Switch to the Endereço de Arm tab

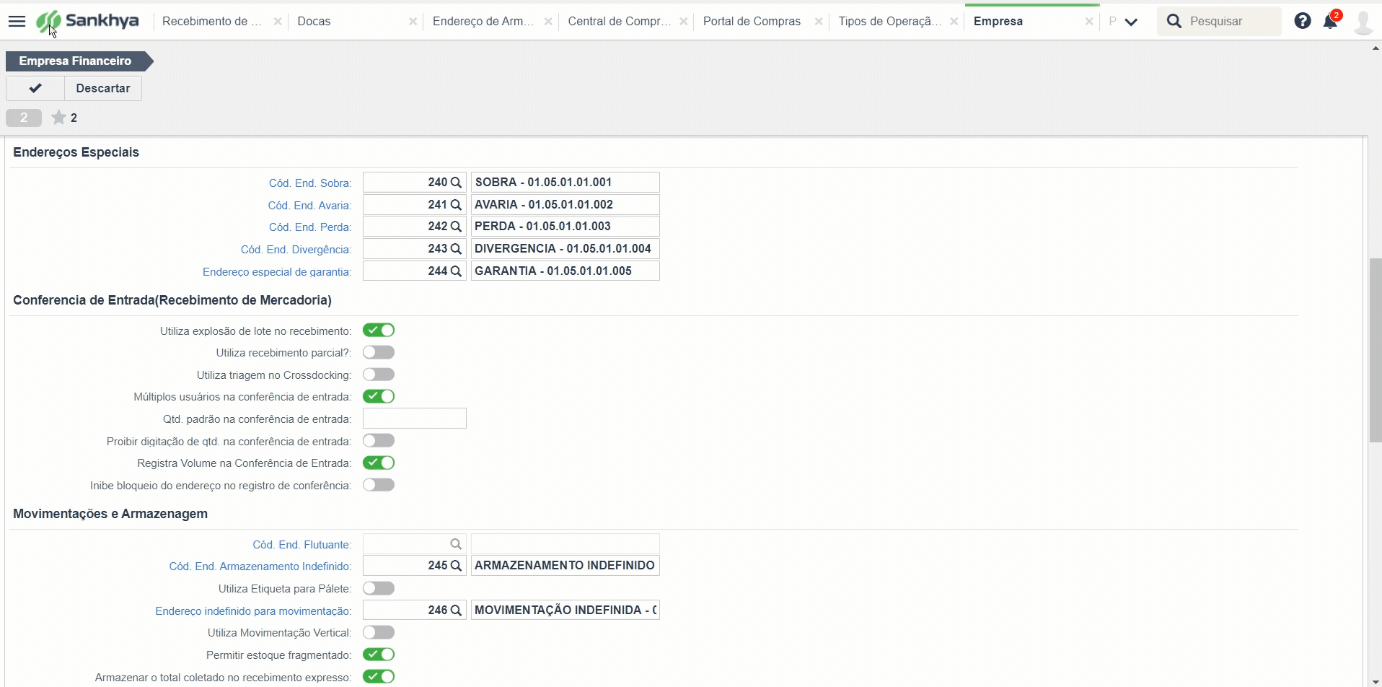coord(483,22)
